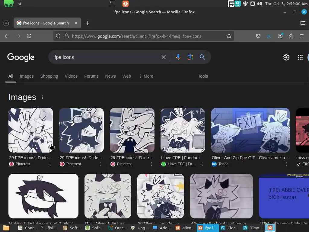Switch to the Oracle taskbar window

pos(118,228)
